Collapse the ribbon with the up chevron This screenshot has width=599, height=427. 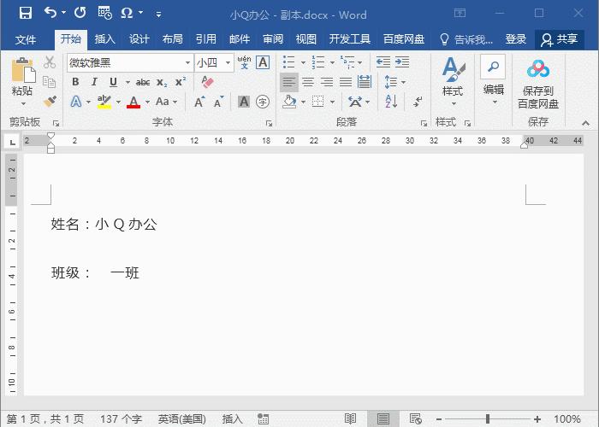point(585,123)
